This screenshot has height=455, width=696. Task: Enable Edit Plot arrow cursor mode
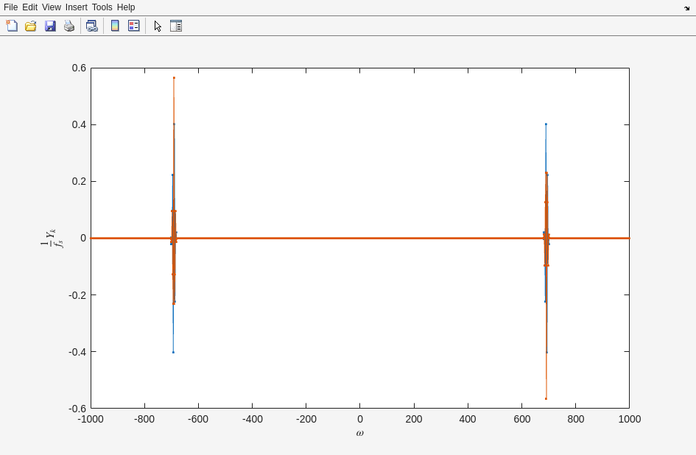tap(158, 26)
